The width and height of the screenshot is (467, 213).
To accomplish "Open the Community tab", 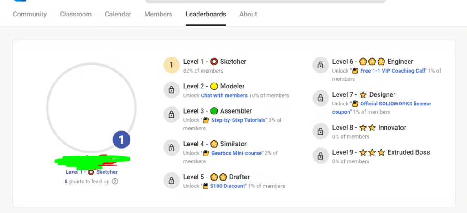I will tap(30, 14).
